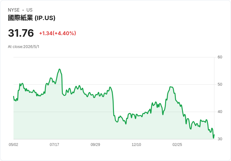Screen dimensions: 231x161
Task: Click the stock title 國際紙業 (IP.US)
Action: pyautogui.click(x=31, y=18)
